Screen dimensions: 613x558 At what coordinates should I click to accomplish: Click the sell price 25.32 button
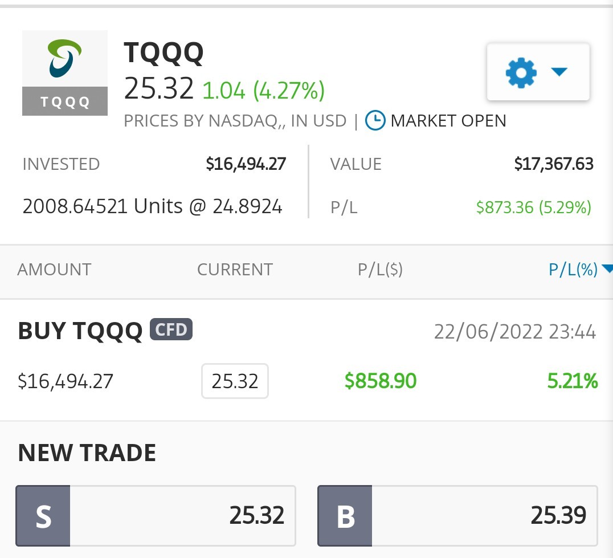click(156, 516)
